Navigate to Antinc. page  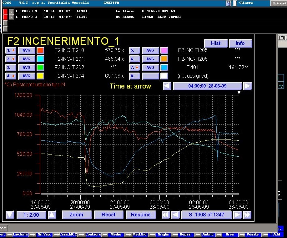[x=208, y=234]
